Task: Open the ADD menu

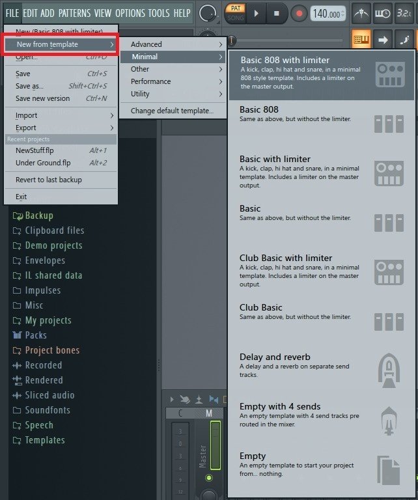Action: tap(48, 13)
